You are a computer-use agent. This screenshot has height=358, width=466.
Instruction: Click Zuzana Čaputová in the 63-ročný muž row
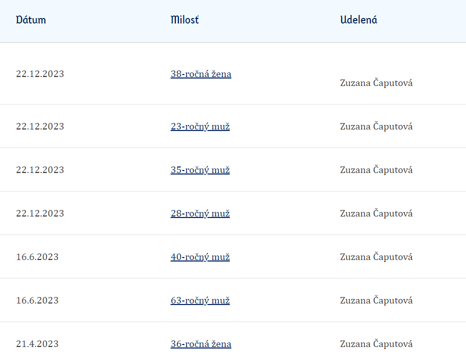376,300
